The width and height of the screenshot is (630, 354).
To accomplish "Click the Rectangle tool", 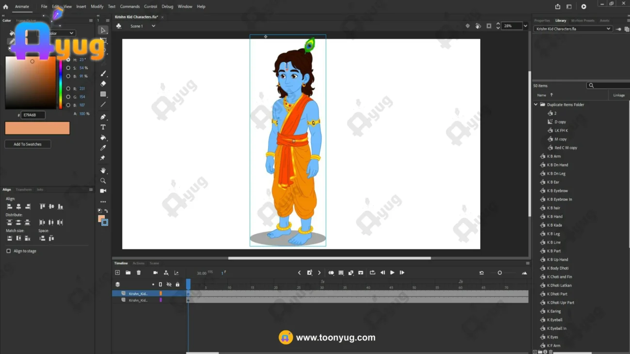I will coord(103,94).
